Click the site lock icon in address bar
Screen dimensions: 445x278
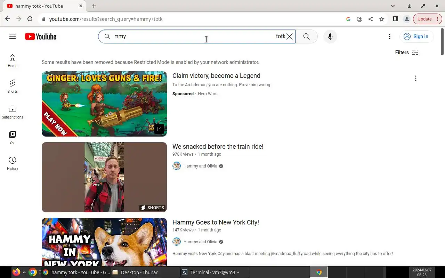click(x=44, y=19)
